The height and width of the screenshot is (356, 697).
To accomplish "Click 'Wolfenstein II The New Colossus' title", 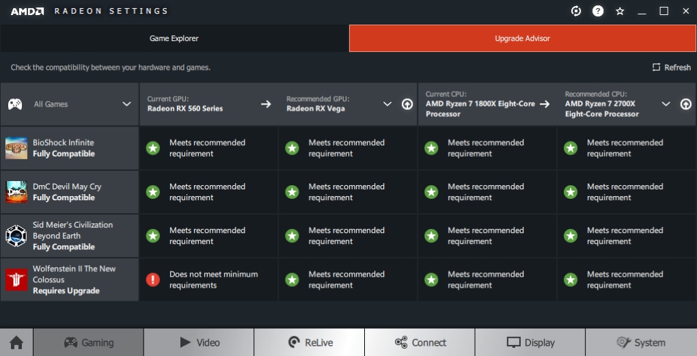I will pos(74,274).
